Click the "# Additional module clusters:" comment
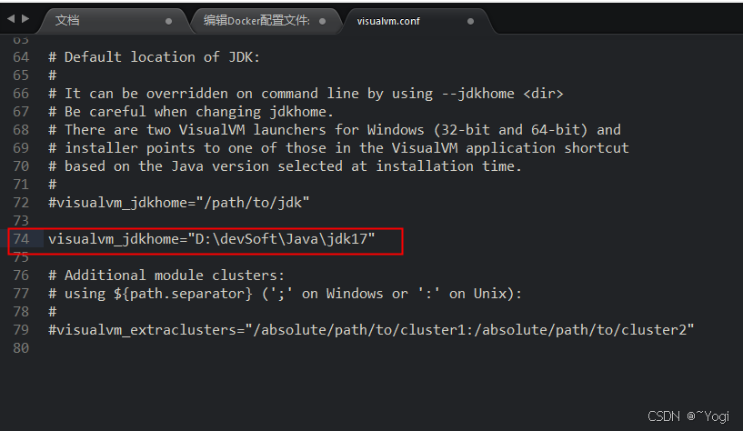This screenshot has height=431, width=743. coord(166,276)
